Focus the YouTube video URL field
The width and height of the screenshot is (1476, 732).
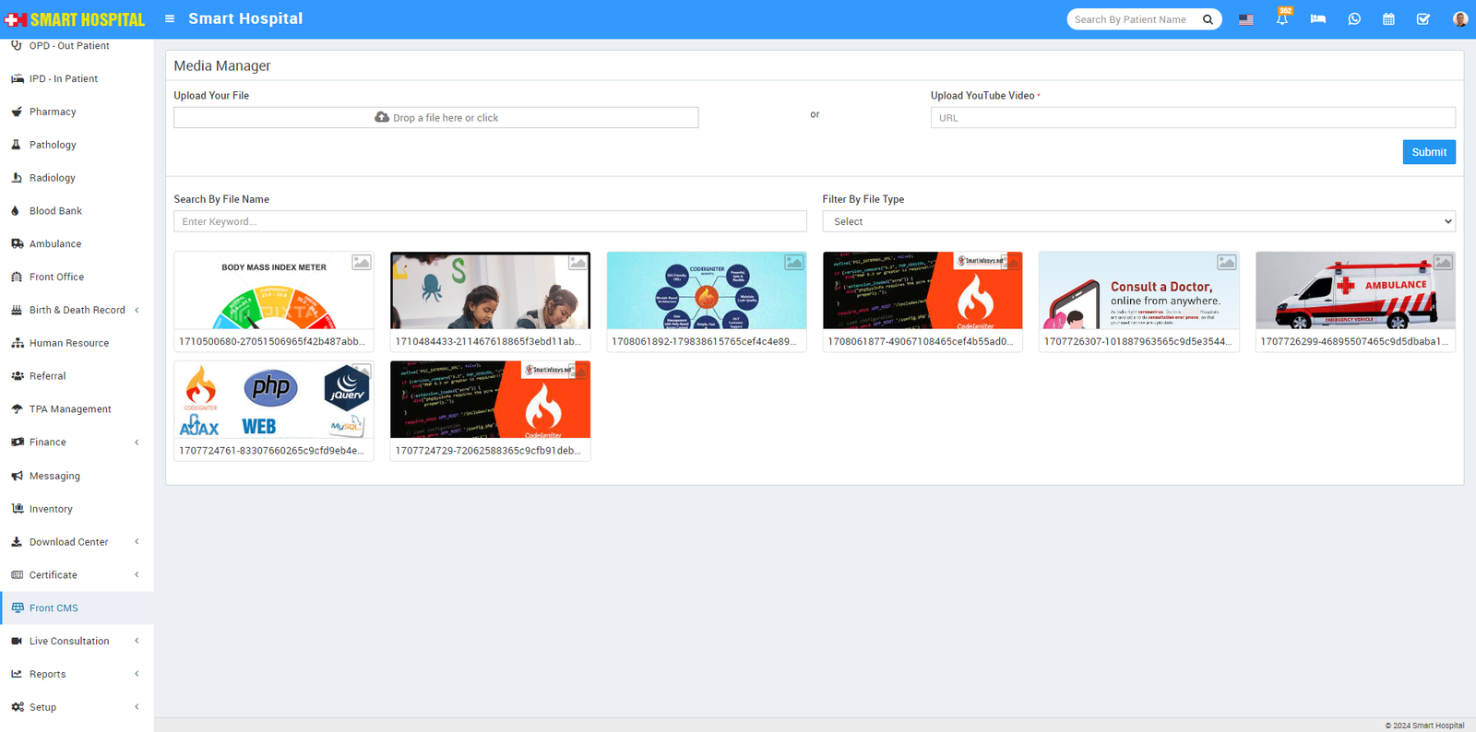pos(1192,118)
